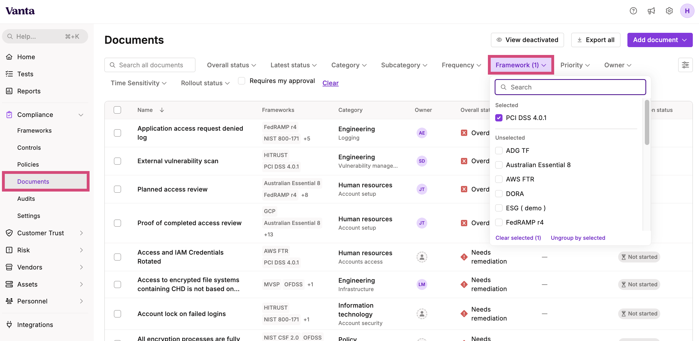The width and height of the screenshot is (699, 341).
Task: Click the Compliance clipboard icon
Action: (x=9, y=115)
